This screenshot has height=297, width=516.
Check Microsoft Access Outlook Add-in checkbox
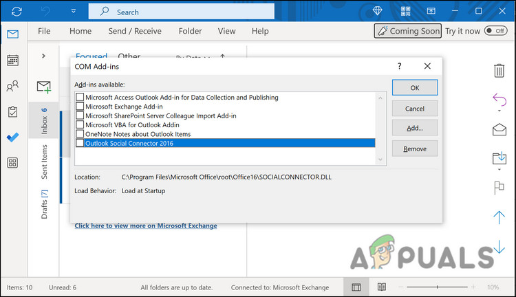coord(80,97)
